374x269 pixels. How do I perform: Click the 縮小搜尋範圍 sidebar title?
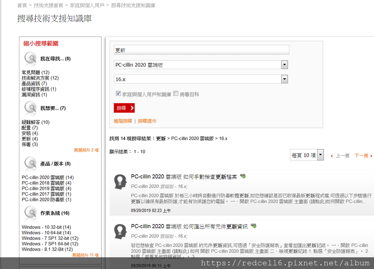[x=41, y=43]
